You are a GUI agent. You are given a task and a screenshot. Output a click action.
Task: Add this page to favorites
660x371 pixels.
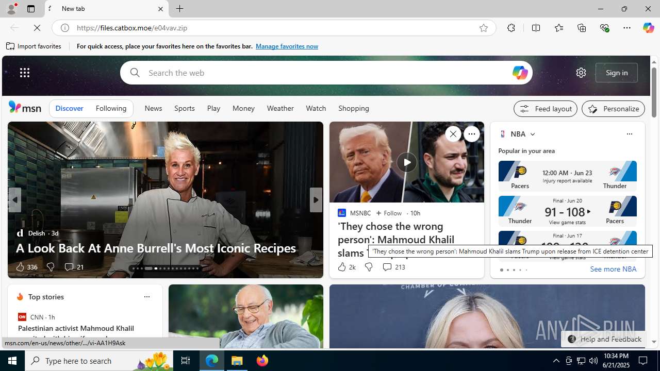tap(483, 28)
